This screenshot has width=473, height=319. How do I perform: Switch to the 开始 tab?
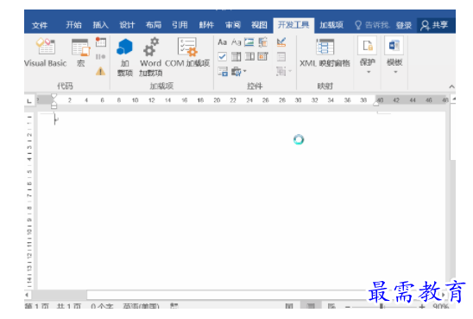pos(73,25)
